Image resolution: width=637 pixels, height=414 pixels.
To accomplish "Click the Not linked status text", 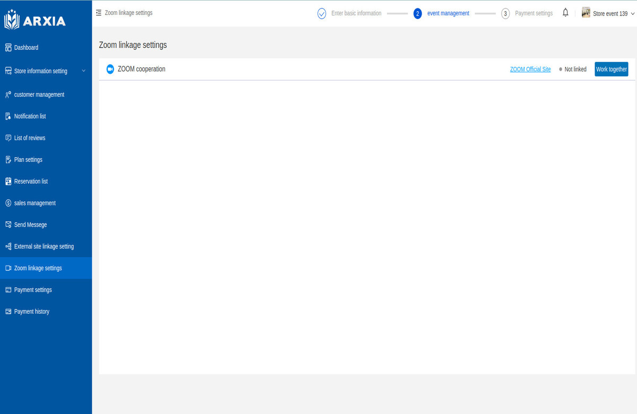I will [x=575, y=70].
